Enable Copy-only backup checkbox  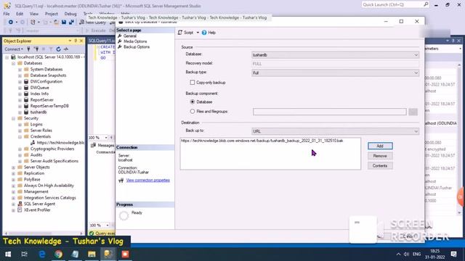point(193,83)
